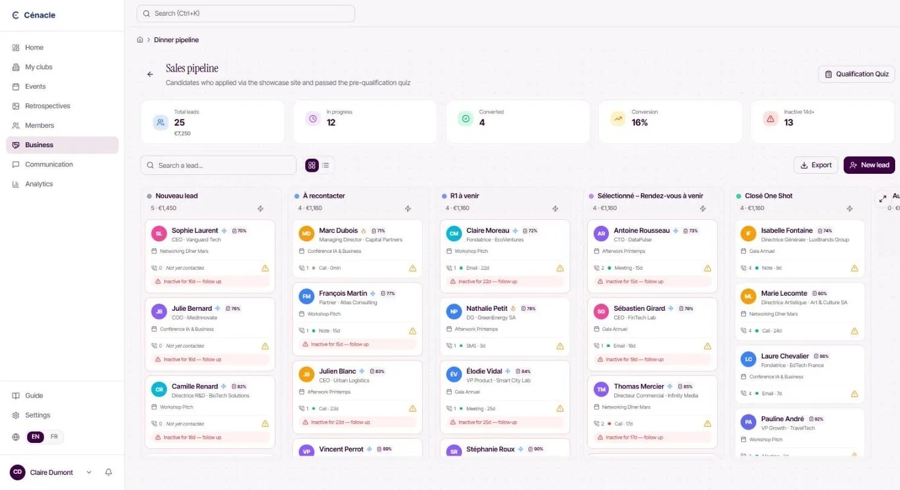Open the Qualification Quiz
Screen dimensions: 900x490
coord(857,74)
